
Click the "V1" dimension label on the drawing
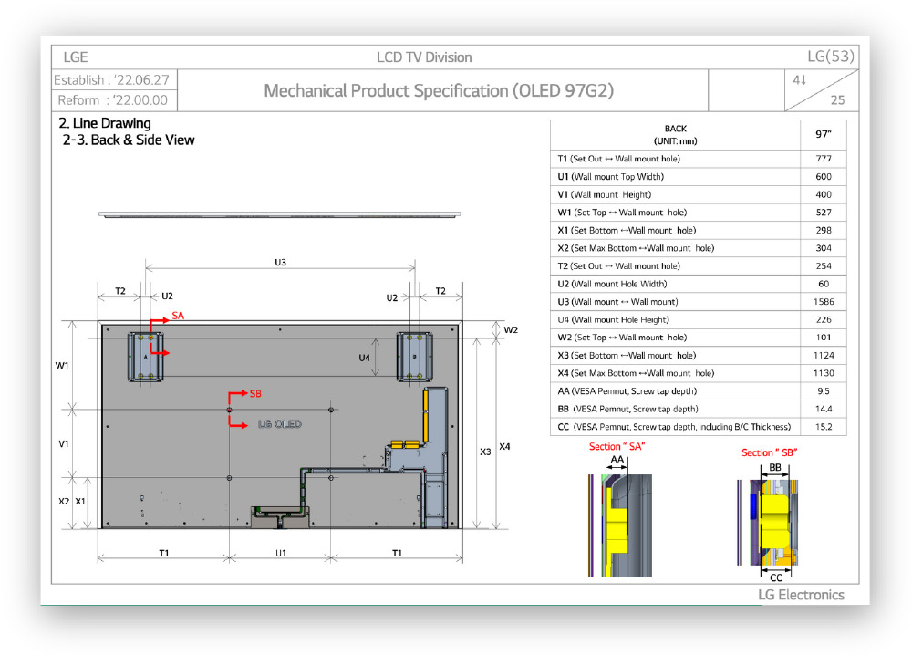[64, 444]
